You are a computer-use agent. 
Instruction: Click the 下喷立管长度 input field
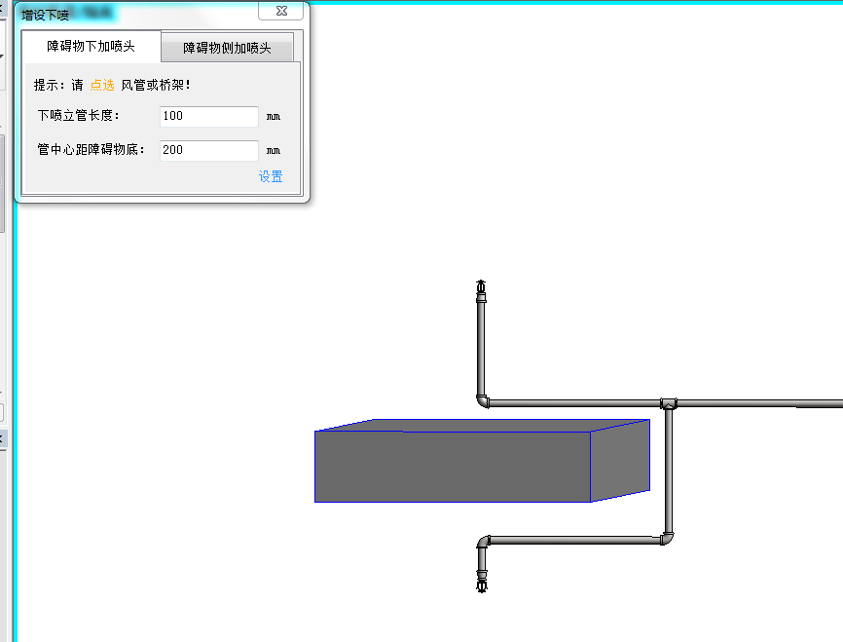[209, 116]
